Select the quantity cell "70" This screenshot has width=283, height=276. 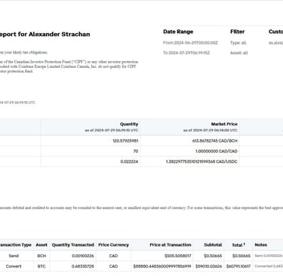click(136, 151)
